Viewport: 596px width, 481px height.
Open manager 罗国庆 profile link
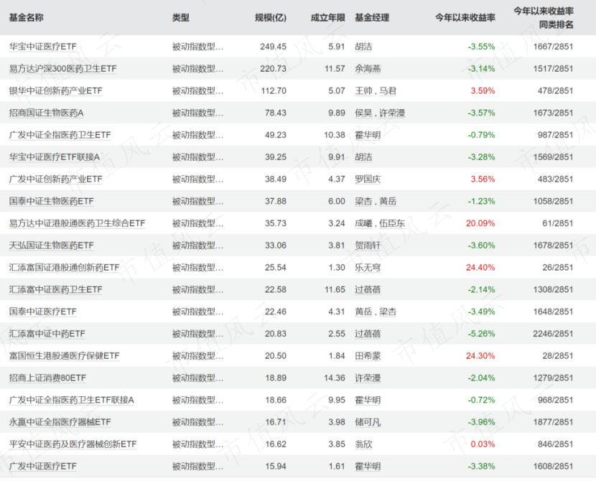[368, 179]
